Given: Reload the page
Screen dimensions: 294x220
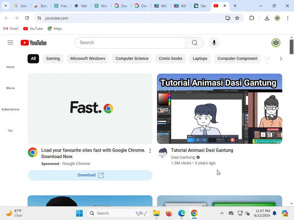Looking at the screenshot, I should [x=27, y=18].
